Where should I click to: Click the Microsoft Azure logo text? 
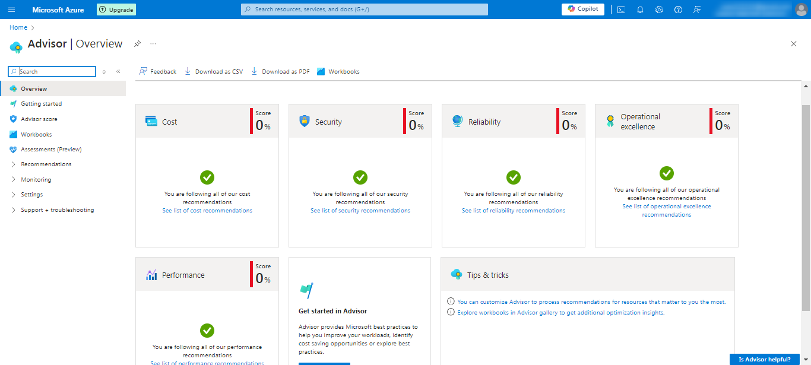58,9
